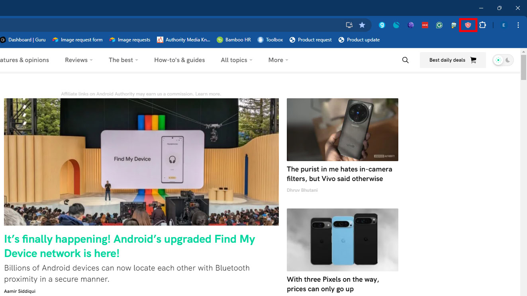Open the Bamboo HR bookmark
This screenshot has width=527, height=296.
coord(234,40)
